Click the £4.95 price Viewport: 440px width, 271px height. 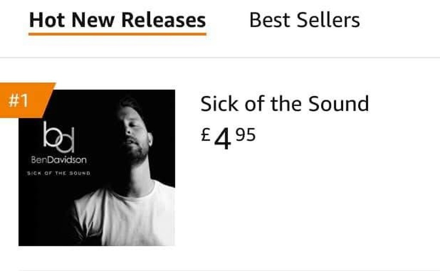pyautogui.click(x=229, y=138)
